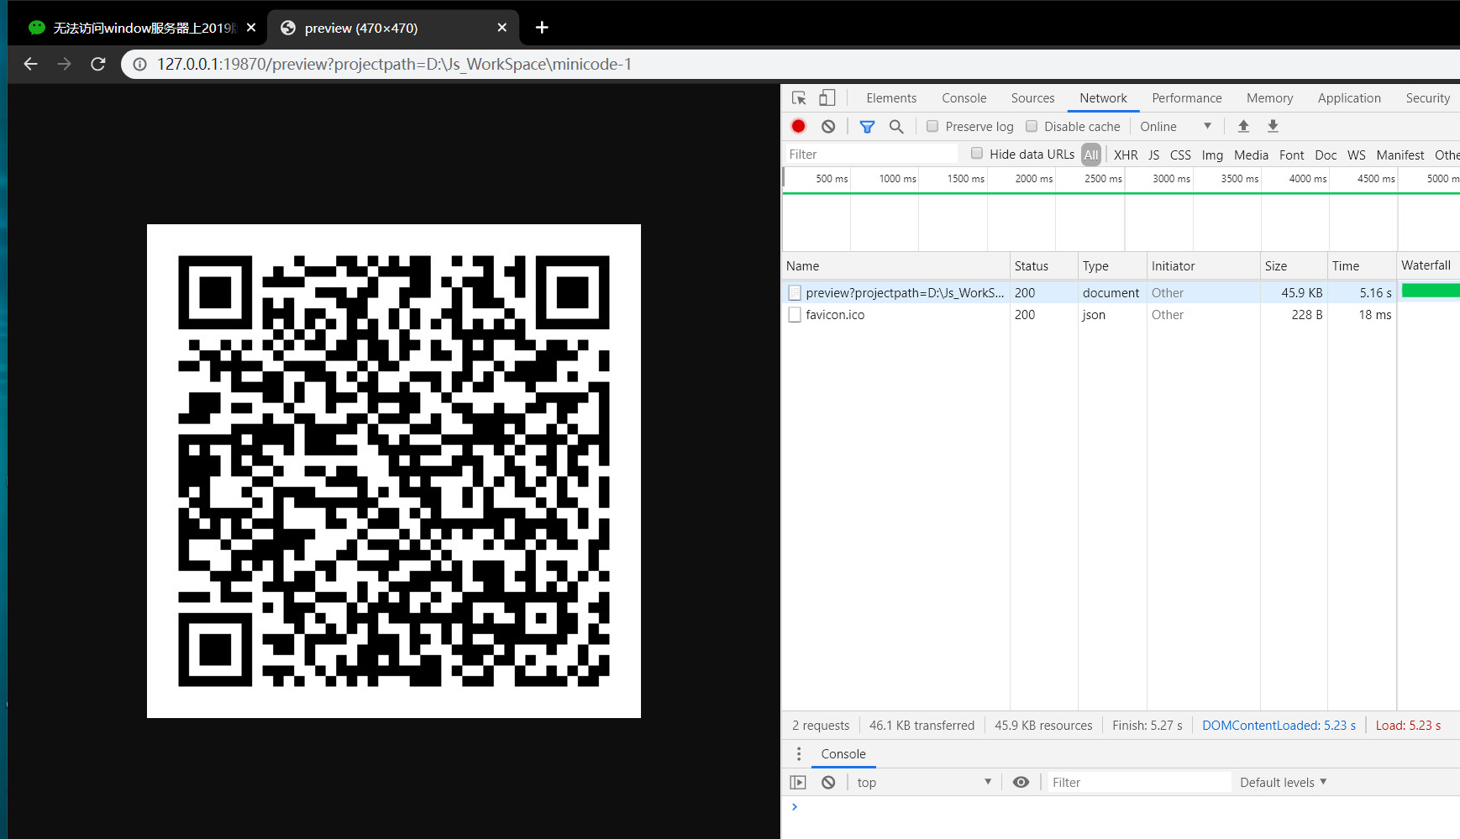Switch to the Memory panel tab
Image resolution: width=1460 pixels, height=839 pixels.
pyautogui.click(x=1269, y=98)
